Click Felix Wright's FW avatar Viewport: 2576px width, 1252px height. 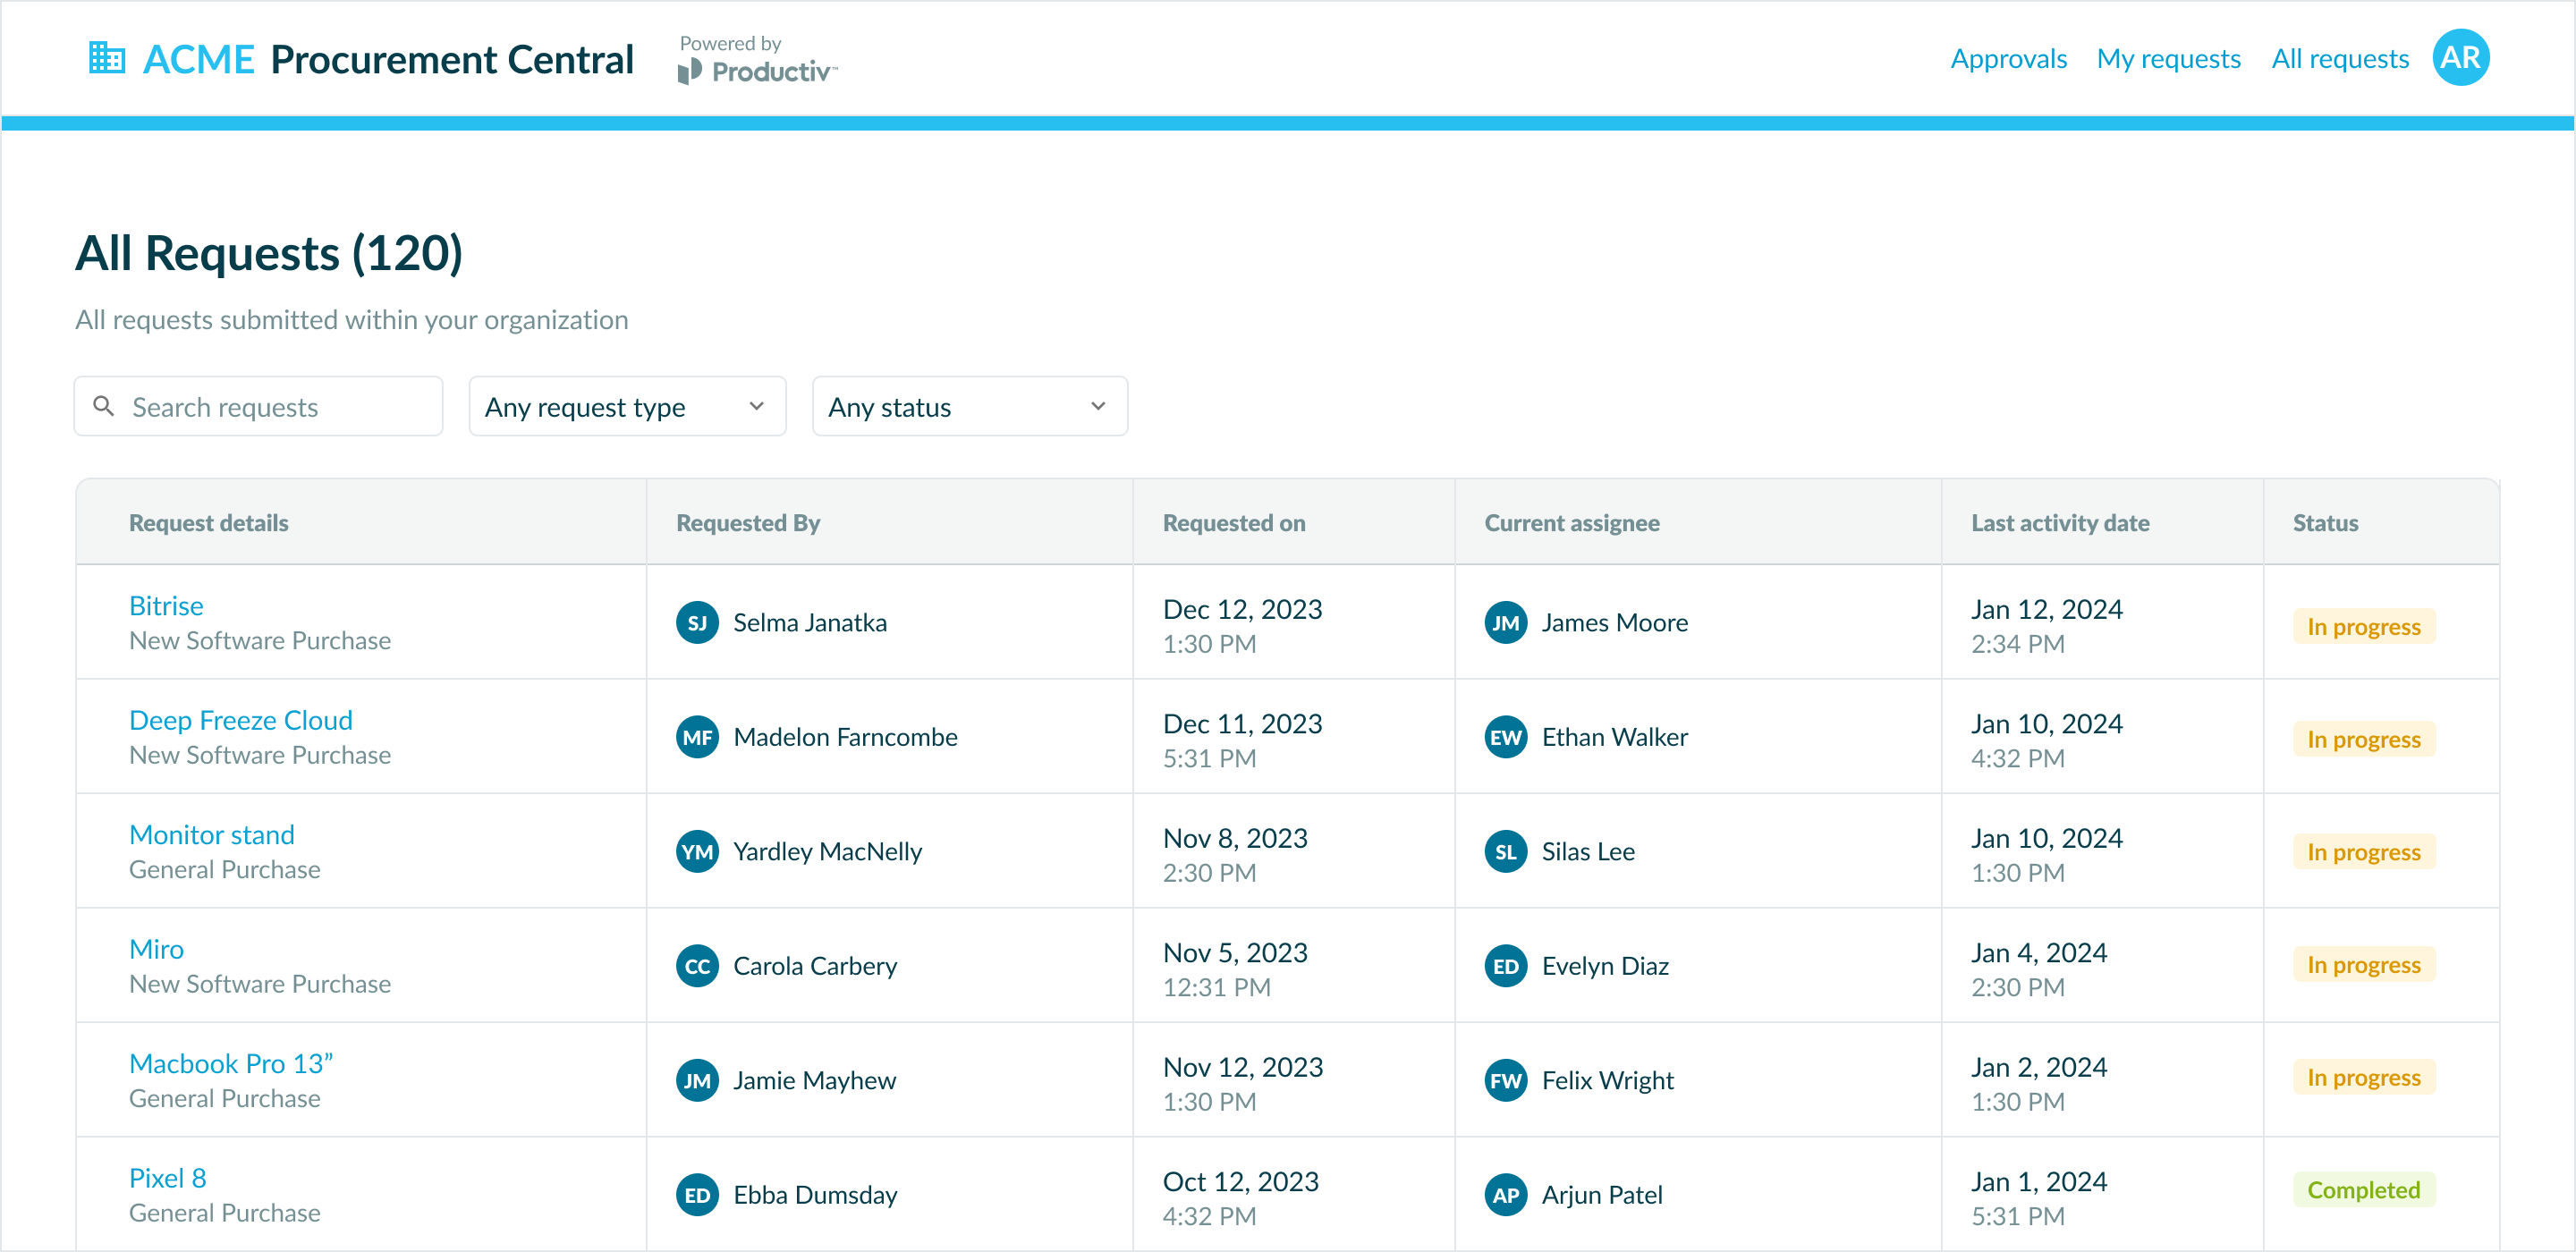[x=1505, y=1081]
